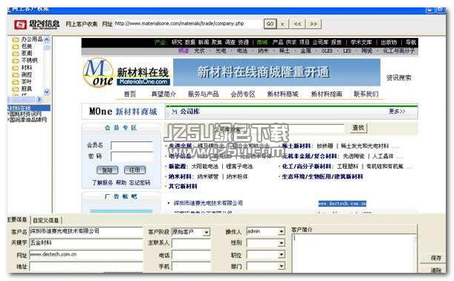Open the 性别 dropdown
This screenshot has height=281, width=454.
point(281,243)
